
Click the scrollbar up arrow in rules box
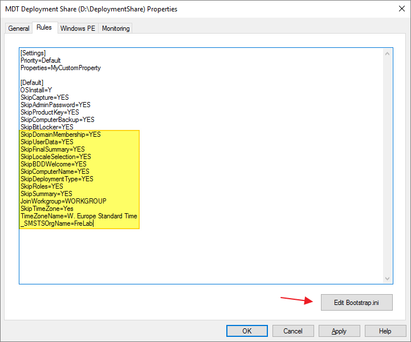387,54
